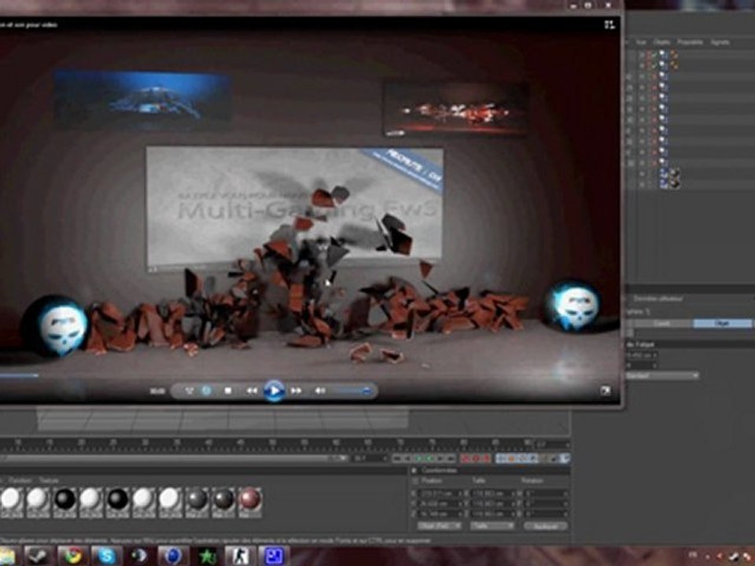Toggle visibility dots on top object row
The width and height of the screenshot is (755, 566).
point(643,55)
